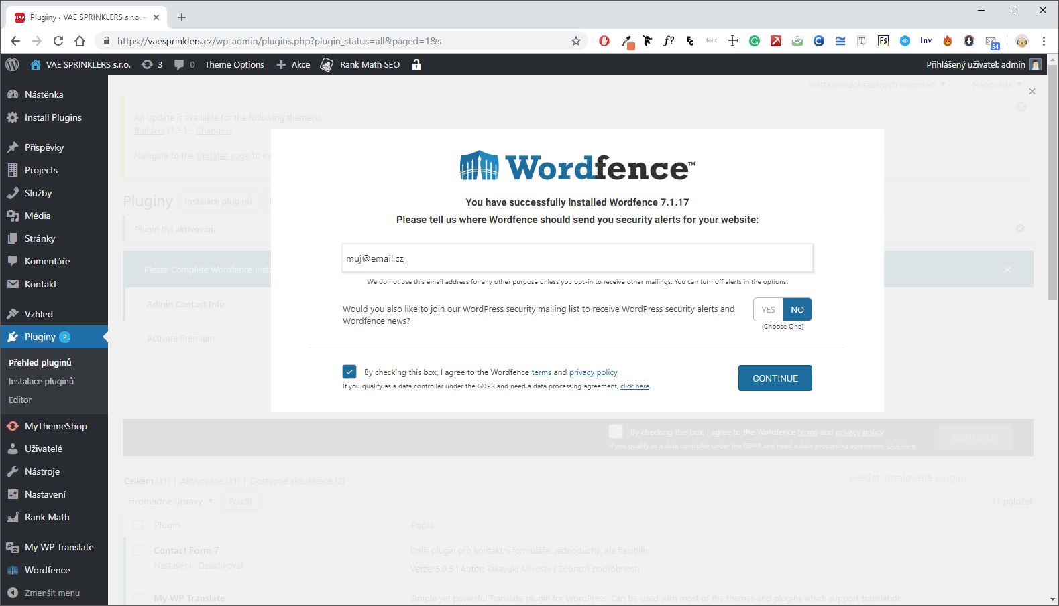Screen dimensions: 1059x606
Task: Bookmark this page with star icon
Action: [576, 41]
